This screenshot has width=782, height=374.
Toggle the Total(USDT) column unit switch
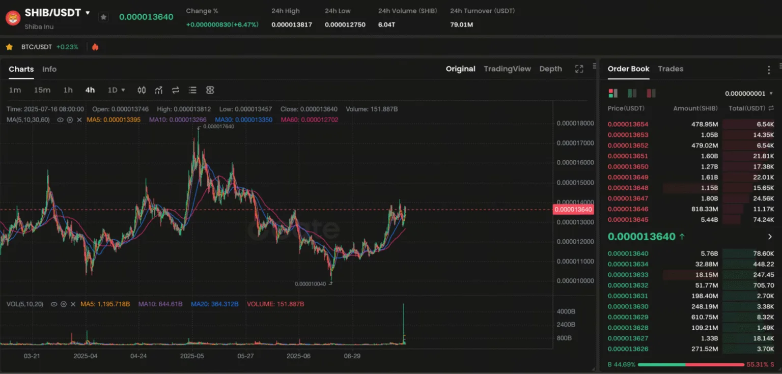click(771, 108)
